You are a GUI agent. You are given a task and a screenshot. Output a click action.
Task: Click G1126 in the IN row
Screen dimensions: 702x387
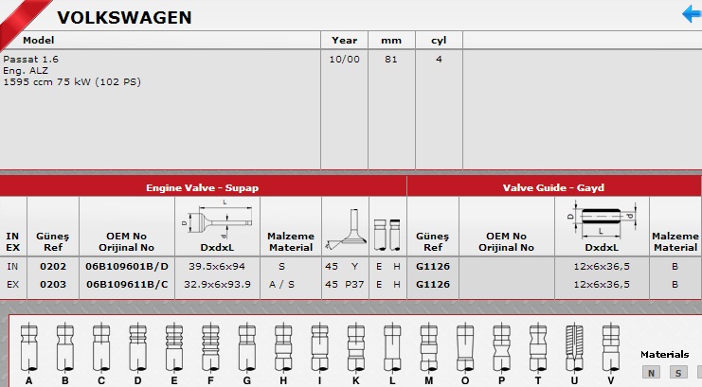[x=433, y=266]
